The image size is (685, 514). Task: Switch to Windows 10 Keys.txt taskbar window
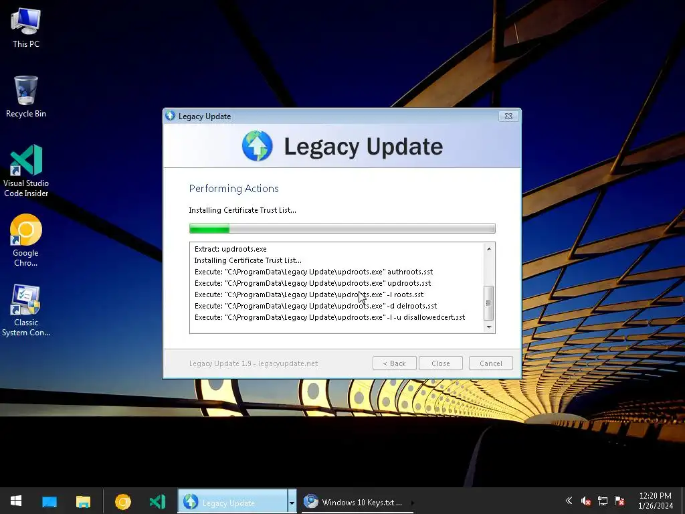[357, 502]
